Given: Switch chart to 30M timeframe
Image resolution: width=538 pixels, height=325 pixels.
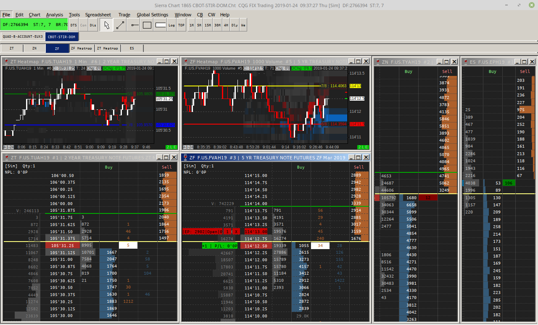Looking at the screenshot, I should [x=217, y=25].
